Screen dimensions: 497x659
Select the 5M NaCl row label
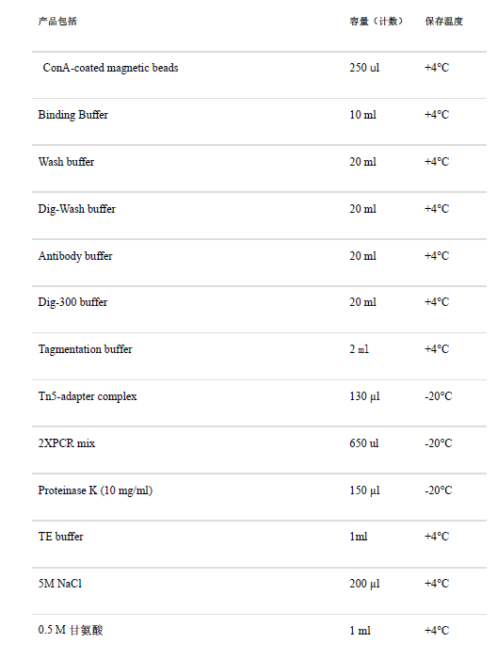point(60,584)
